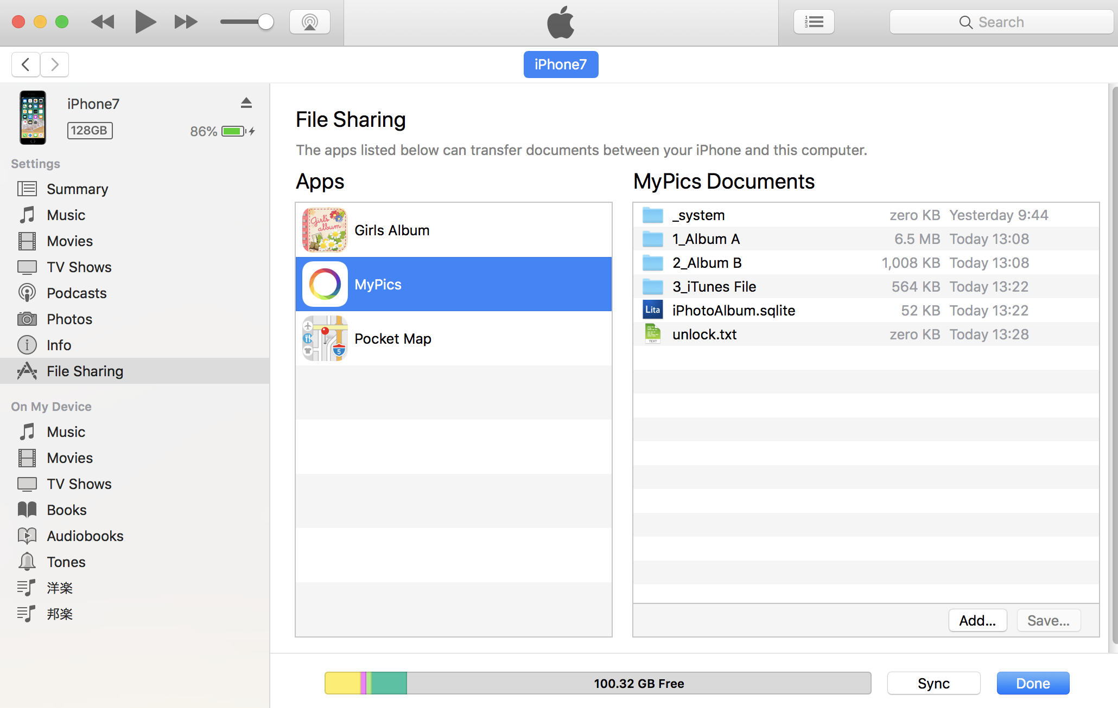The image size is (1118, 708).
Task: Click the volume slider knob
Action: pos(265,22)
